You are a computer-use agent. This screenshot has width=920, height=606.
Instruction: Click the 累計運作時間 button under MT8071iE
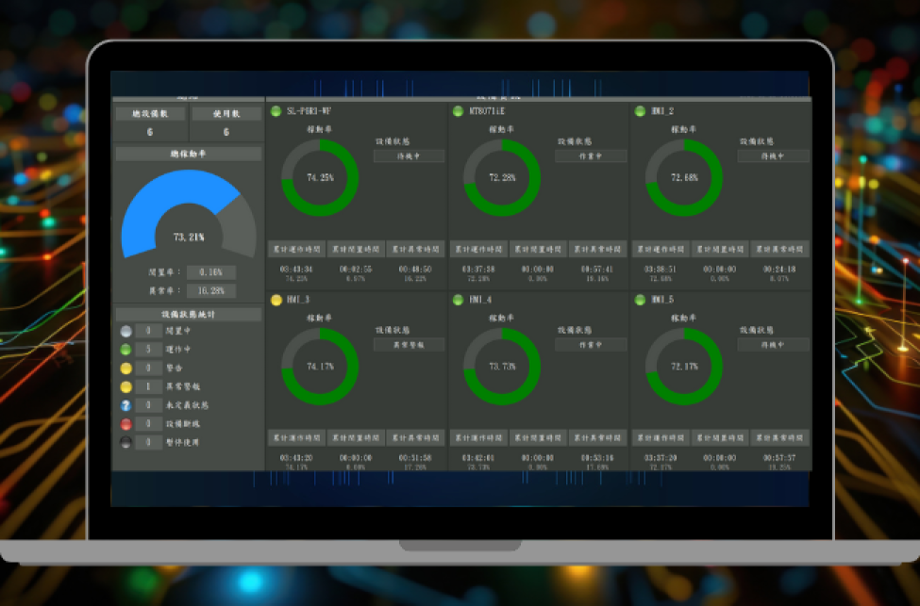point(478,250)
